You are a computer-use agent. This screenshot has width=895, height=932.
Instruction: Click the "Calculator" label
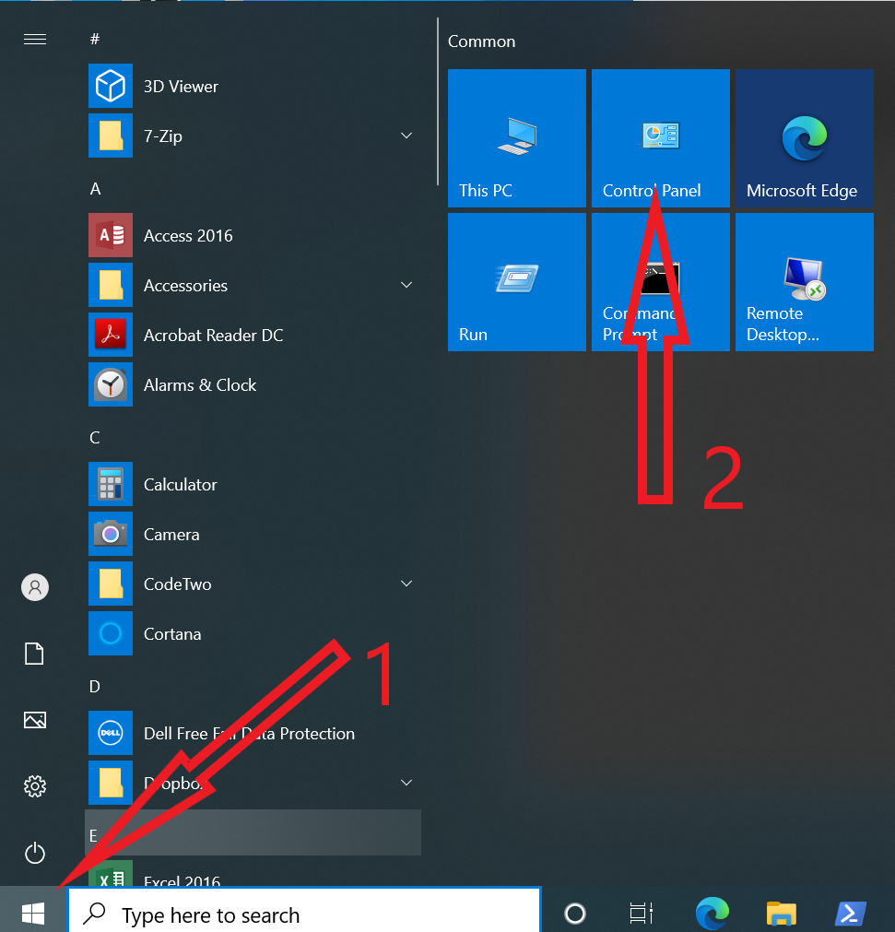(x=181, y=484)
